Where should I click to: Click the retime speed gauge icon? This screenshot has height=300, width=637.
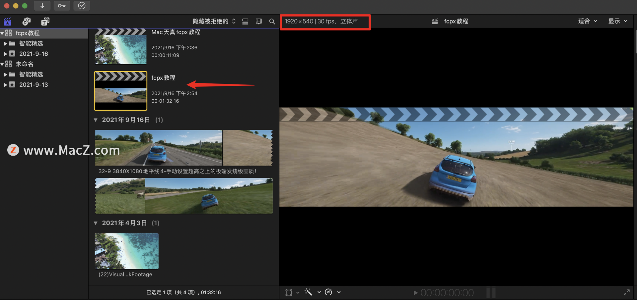coord(328,292)
